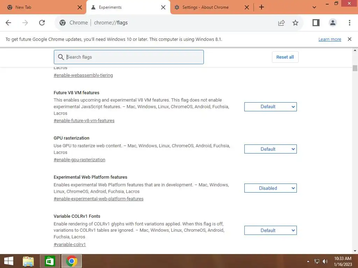Click the #enable-gpu-rasterization link

[79, 160]
